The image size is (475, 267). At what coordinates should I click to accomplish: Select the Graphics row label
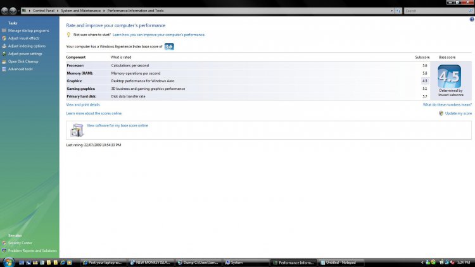(x=74, y=81)
